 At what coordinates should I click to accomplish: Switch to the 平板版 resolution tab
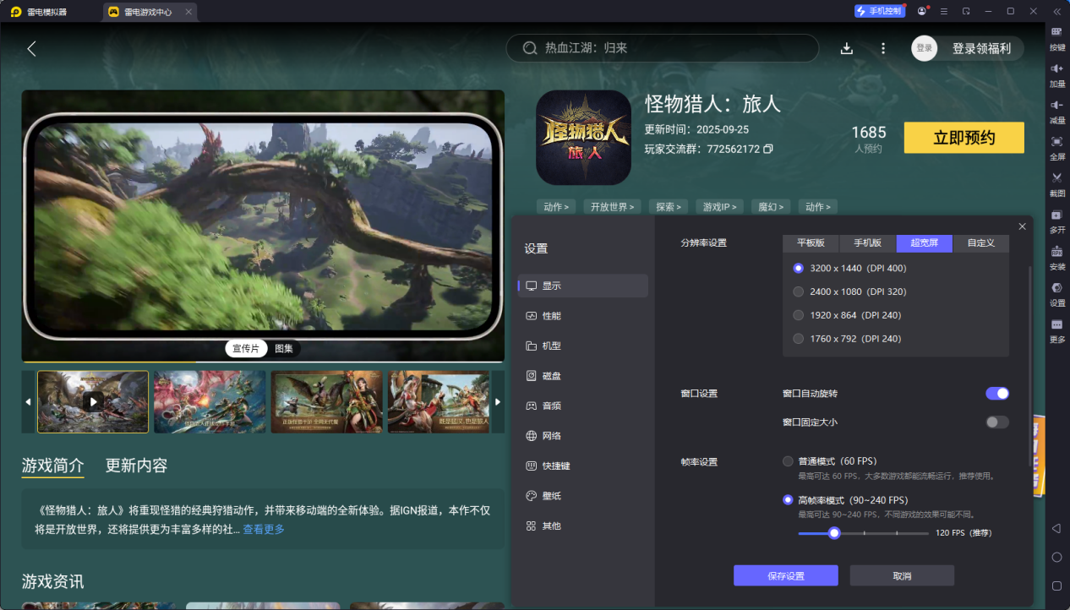pyautogui.click(x=810, y=243)
